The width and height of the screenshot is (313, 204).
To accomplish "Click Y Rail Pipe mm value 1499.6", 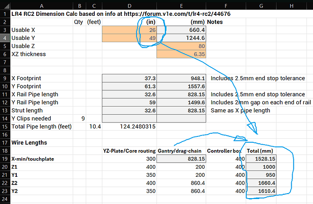I will [181, 102].
